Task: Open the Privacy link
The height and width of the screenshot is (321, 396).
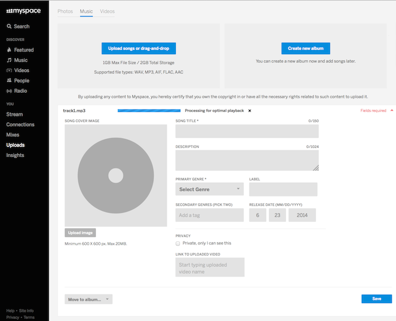Action: pyautogui.click(x=13, y=317)
